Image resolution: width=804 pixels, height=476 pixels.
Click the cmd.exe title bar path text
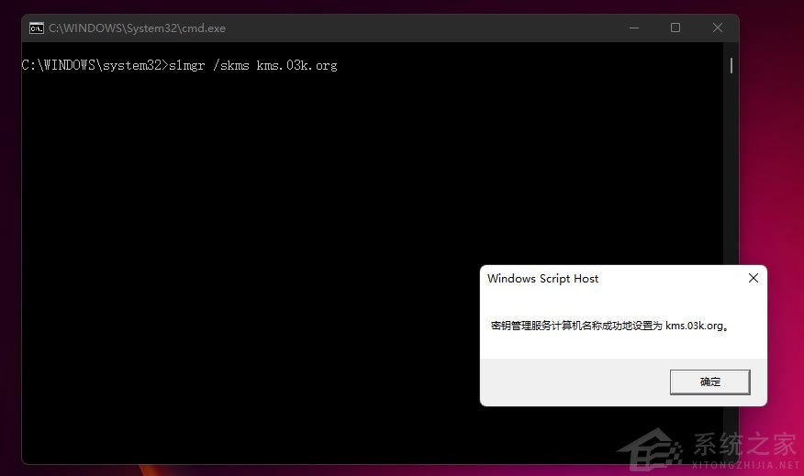pyautogui.click(x=137, y=28)
